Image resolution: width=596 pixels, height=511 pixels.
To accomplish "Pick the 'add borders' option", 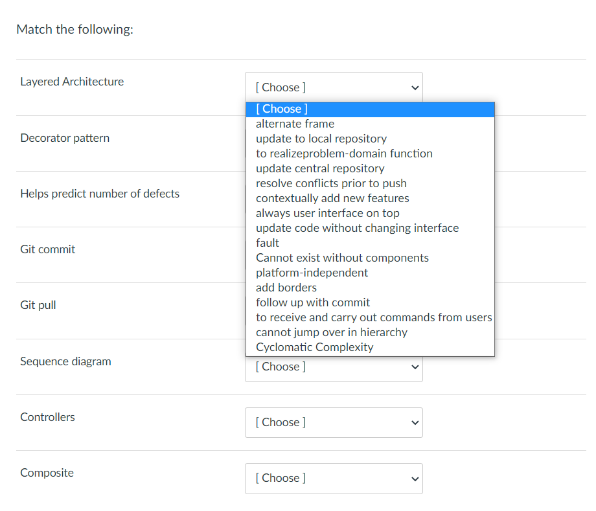I will click(370, 288).
